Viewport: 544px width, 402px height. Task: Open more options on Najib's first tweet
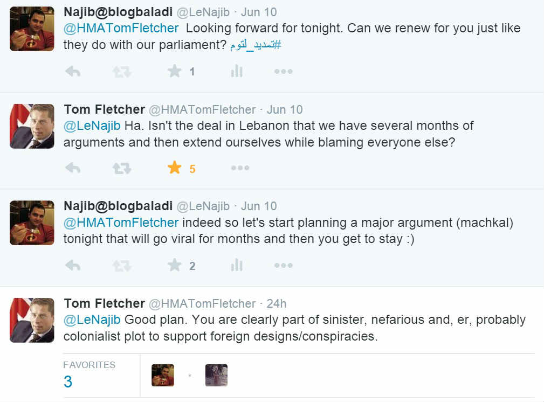283,72
